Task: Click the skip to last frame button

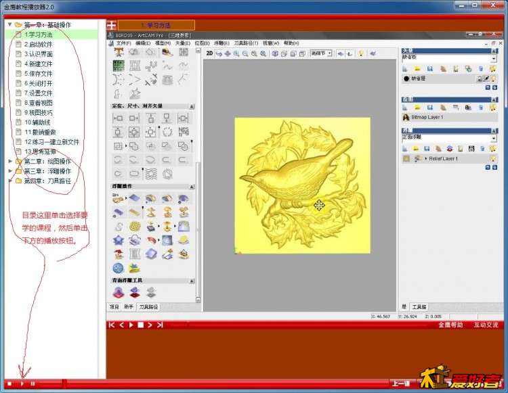Action: (160, 325)
